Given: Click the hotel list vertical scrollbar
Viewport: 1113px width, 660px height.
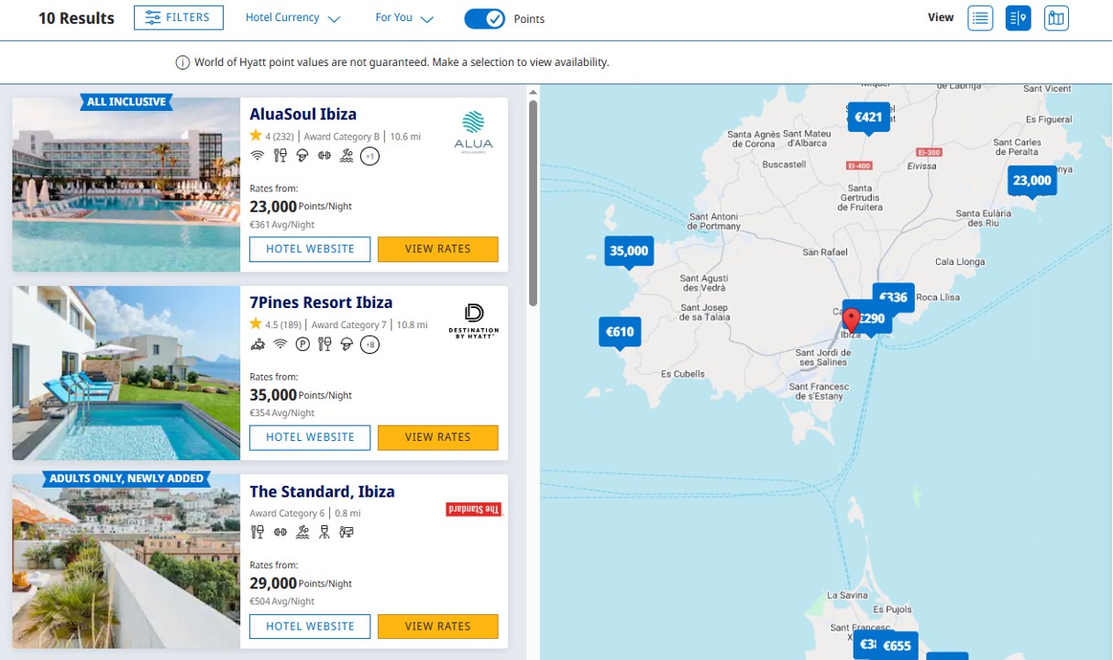Looking at the screenshot, I should pos(533,203).
